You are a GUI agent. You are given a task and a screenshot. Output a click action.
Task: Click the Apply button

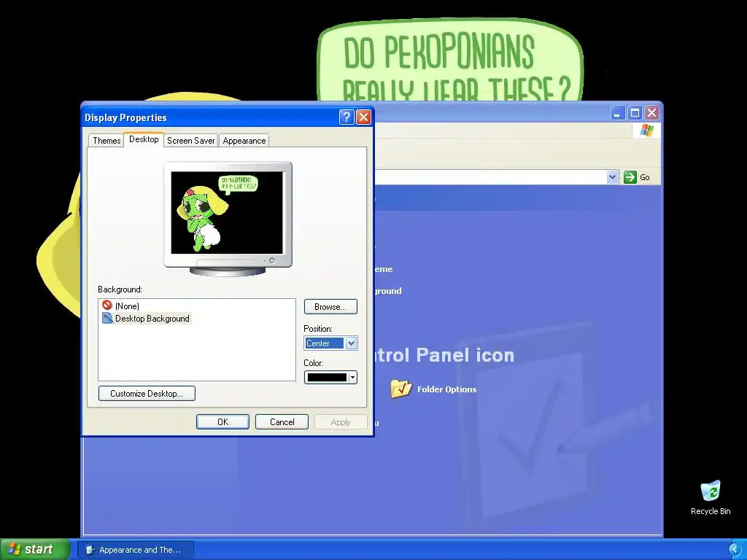pos(341,422)
